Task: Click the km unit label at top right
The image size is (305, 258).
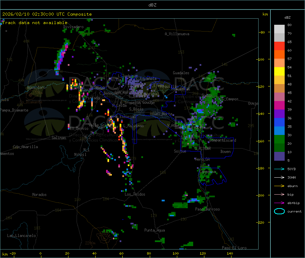Action: [265, 14]
